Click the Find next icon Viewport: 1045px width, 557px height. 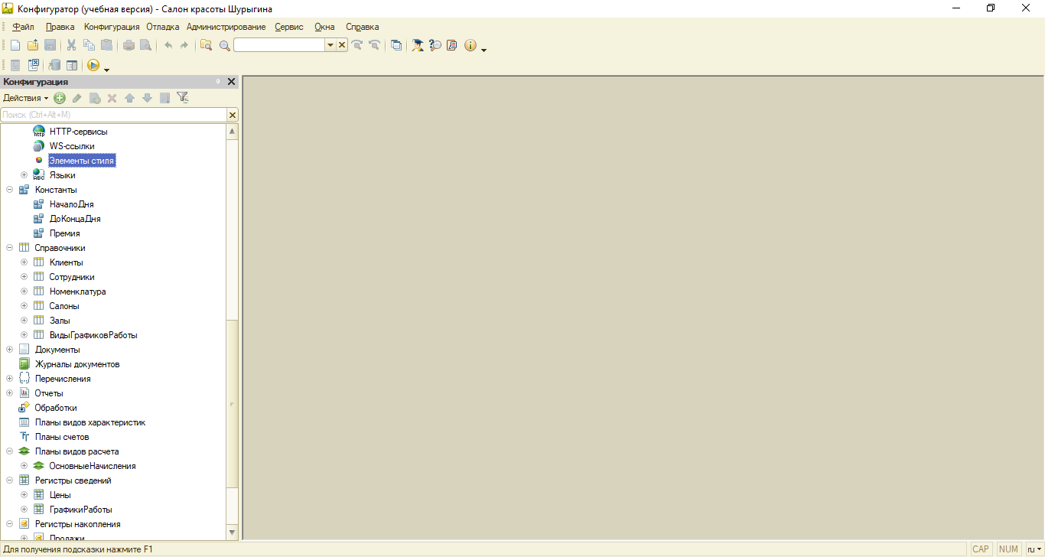[x=357, y=45]
